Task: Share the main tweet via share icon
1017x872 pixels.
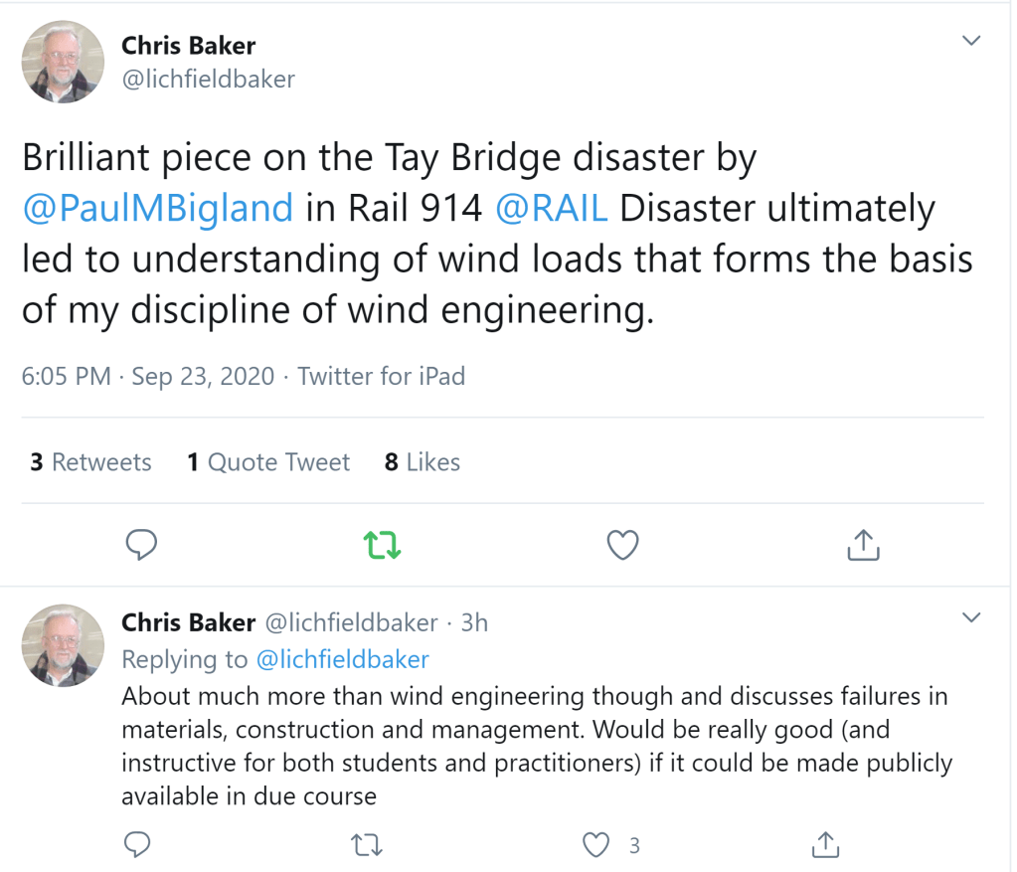Action: 863,544
